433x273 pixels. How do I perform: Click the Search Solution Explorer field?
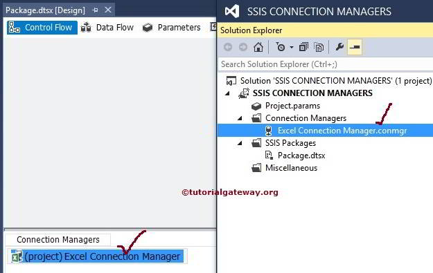326,64
